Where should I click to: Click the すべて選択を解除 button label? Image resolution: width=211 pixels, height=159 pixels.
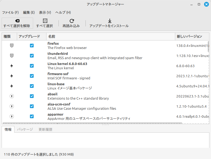(x=17, y=26)
